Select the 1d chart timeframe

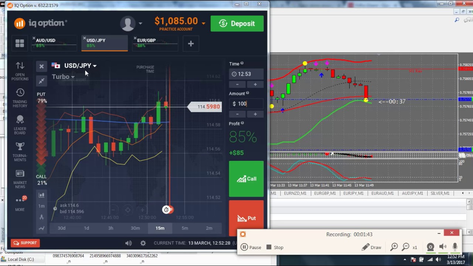point(86,228)
